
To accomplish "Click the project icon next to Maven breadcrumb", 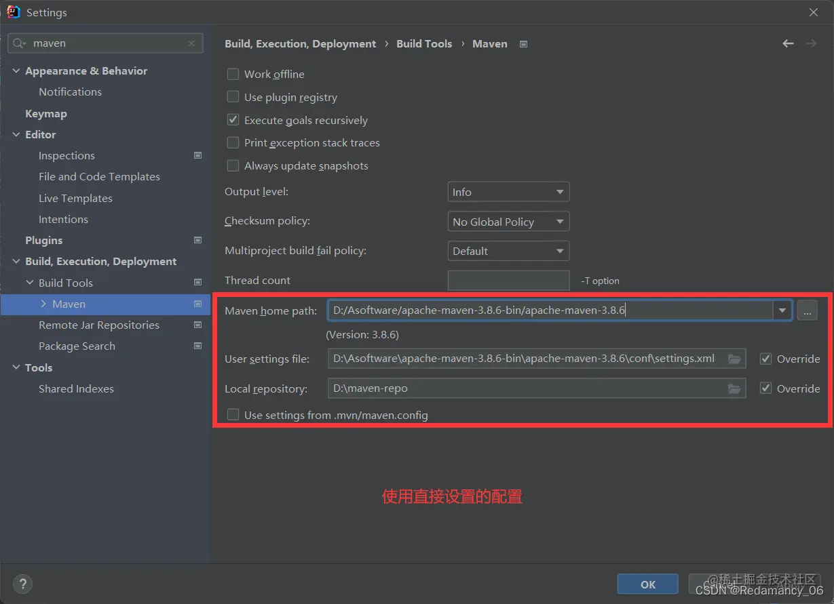I will (523, 44).
